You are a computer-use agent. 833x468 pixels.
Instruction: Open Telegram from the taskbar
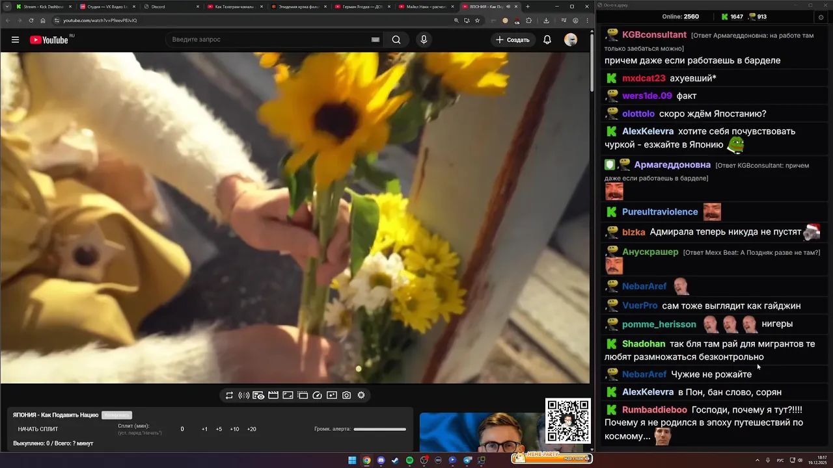[x=467, y=460]
